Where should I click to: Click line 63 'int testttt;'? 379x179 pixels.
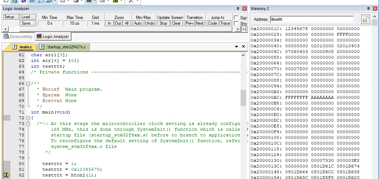click(x=48, y=66)
